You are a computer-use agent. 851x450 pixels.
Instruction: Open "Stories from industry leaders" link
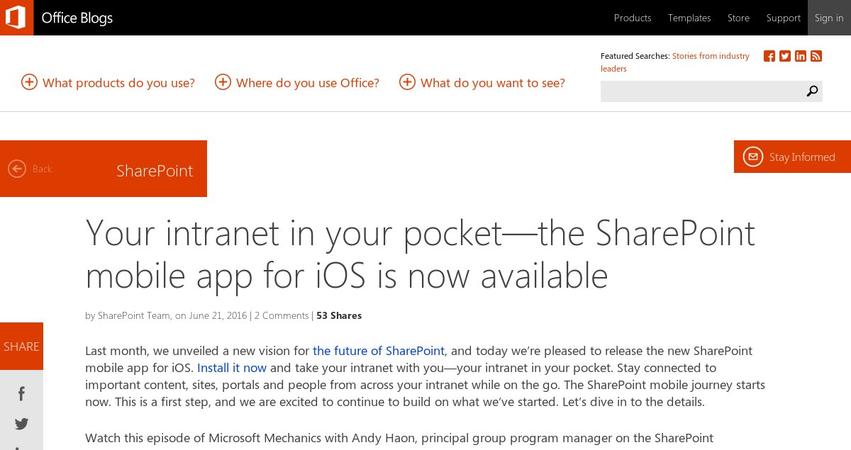click(675, 62)
